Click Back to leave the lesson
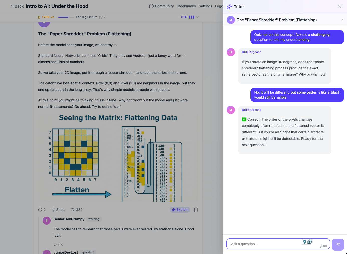This screenshot has width=347, height=254. coord(17,6)
